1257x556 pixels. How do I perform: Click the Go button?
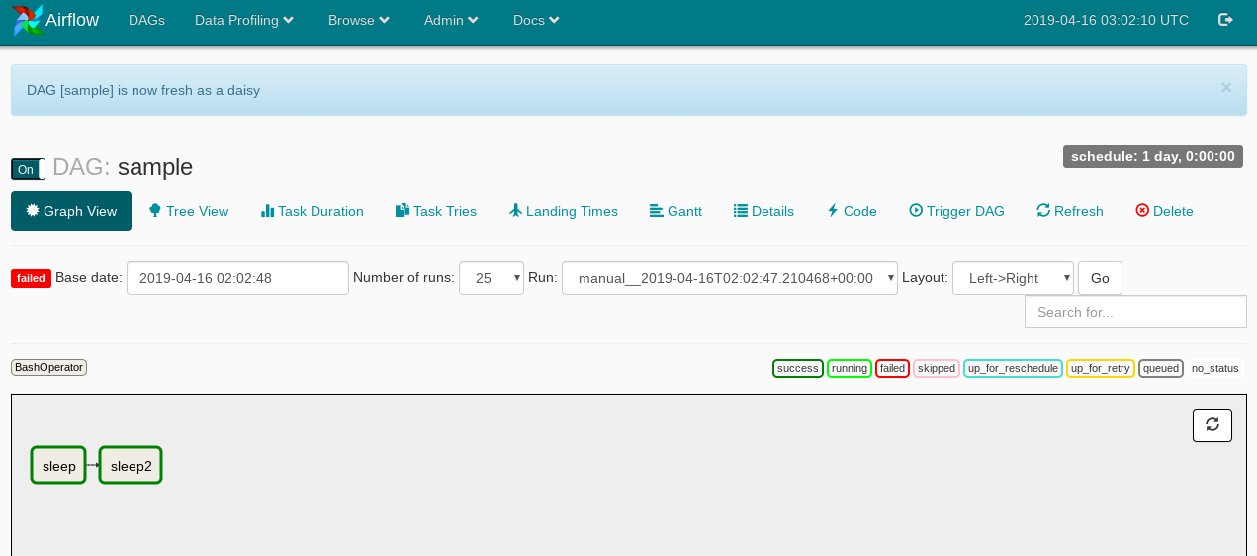(x=1100, y=278)
